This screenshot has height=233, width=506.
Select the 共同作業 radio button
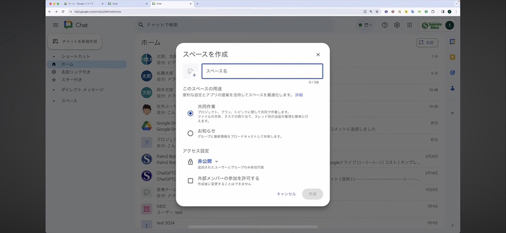tap(190, 113)
